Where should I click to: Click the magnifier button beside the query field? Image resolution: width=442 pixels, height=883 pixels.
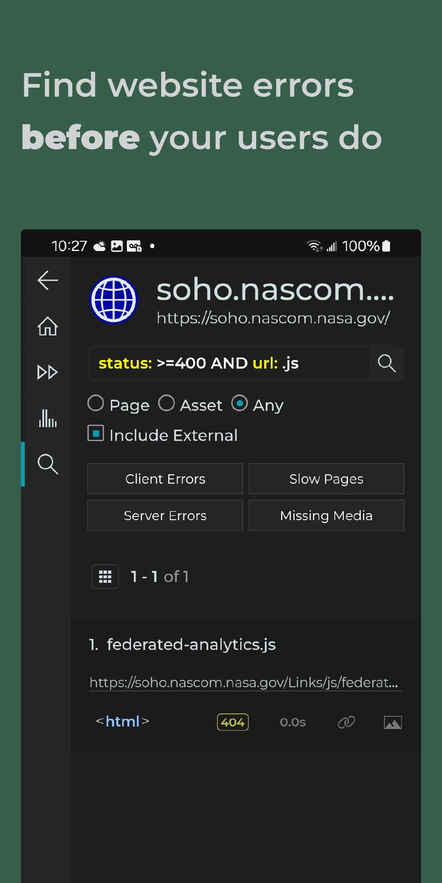[386, 363]
